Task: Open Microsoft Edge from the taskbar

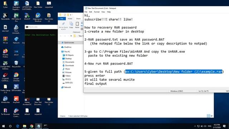Action: 18,126
